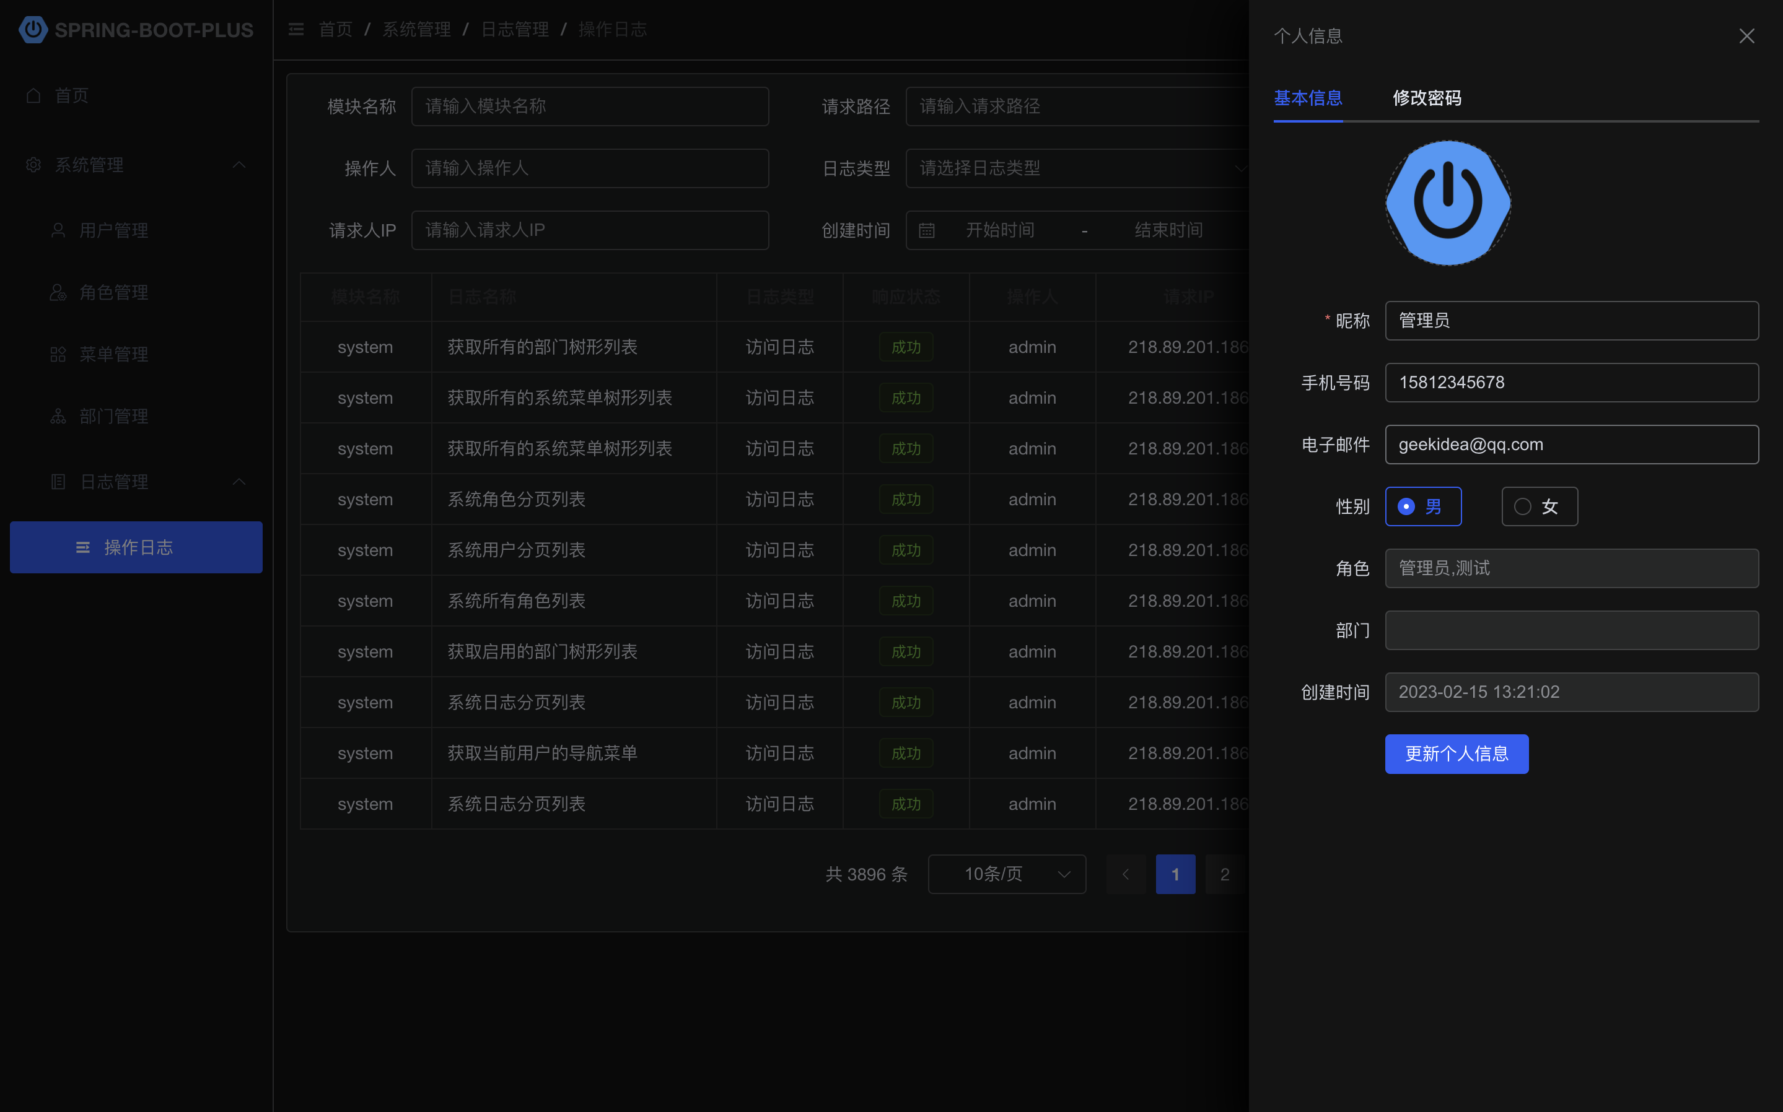Screen dimensions: 1783x1112
Task: Open the 10条/页 page size dropdown
Action: 1006,874
